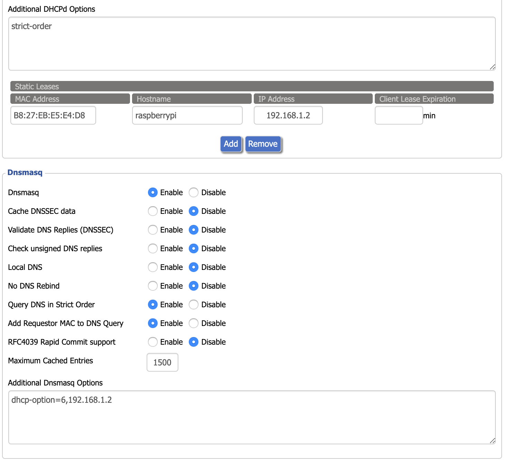Disable Add Requestor MAC to DNS Query
Image resolution: width=511 pixels, height=463 pixels.
194,323
